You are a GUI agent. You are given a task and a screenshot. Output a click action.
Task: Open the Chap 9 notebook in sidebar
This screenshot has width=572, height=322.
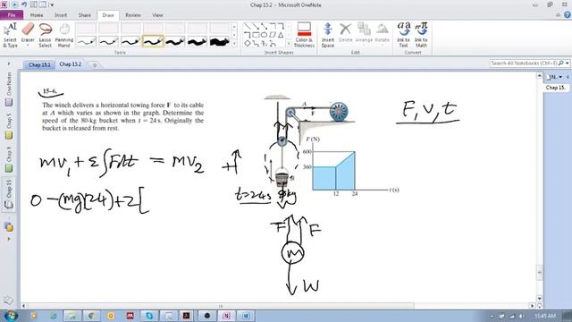tap(8, 159)
